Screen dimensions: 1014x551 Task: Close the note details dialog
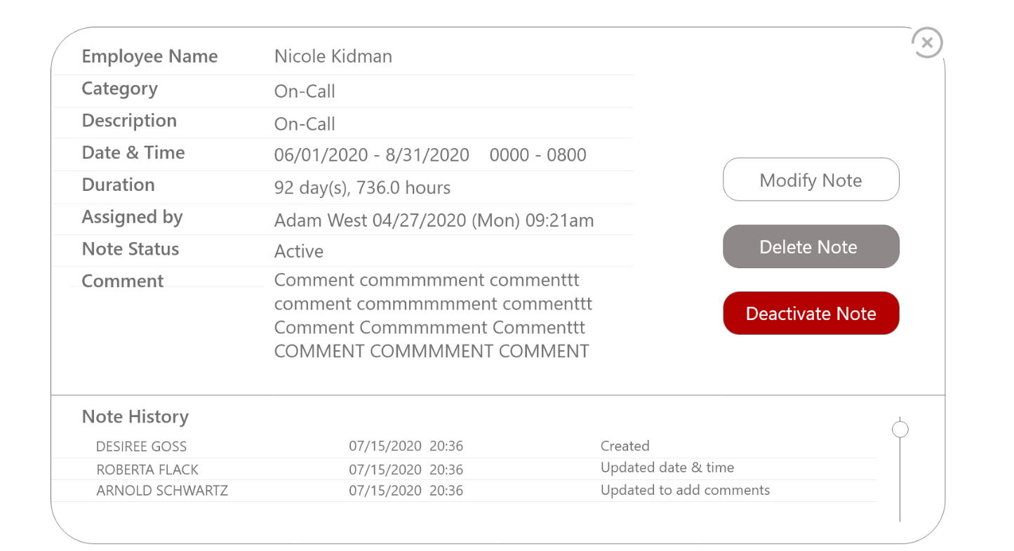point(927,43)
